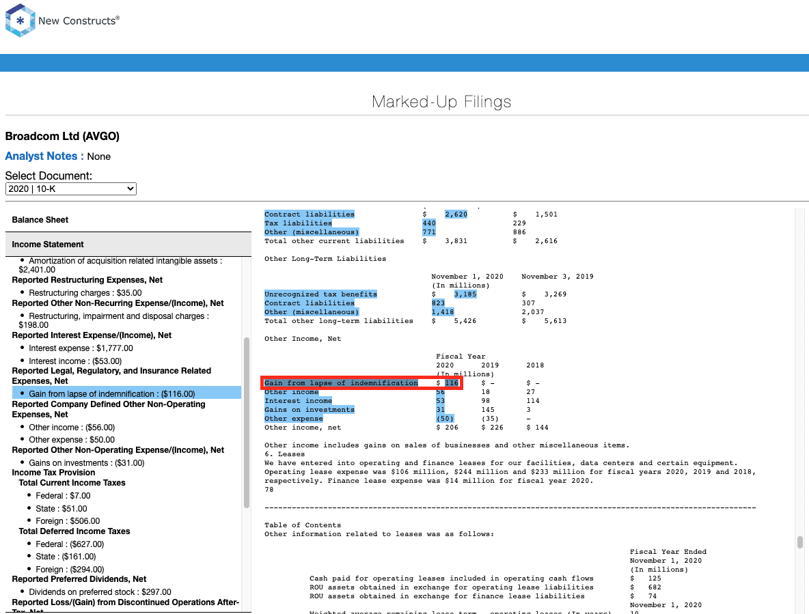809x614 pixels.
Task: Click Reported Restructuring Expenses, Net heading
Action: tap(87, 280)
